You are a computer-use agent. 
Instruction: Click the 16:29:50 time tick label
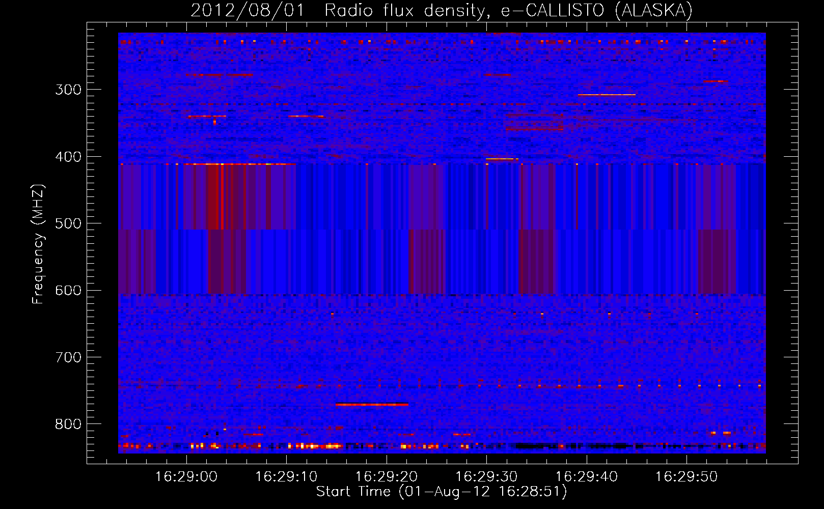(686, 476)
